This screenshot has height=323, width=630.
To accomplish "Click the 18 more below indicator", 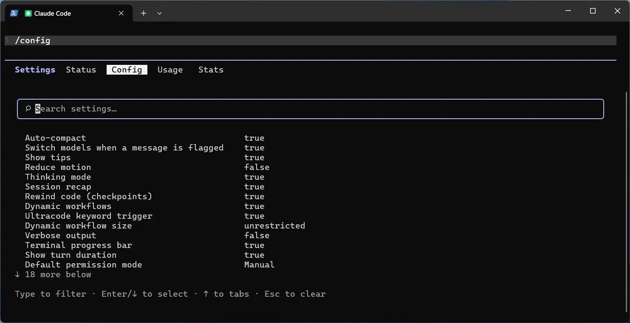I will (x=53, y=275).
